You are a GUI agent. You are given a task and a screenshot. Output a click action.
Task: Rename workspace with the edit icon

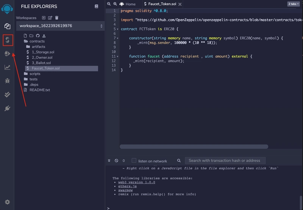tap(50, 18)
